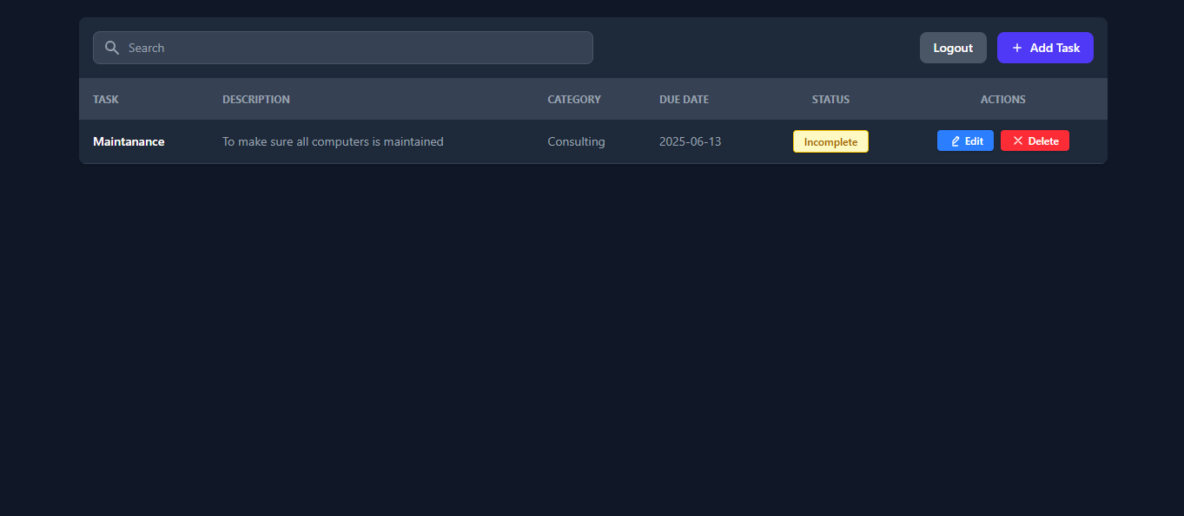Screen dimensions: 1184x516
Task: Sort by the TASK column header
Action: (105, 99)
